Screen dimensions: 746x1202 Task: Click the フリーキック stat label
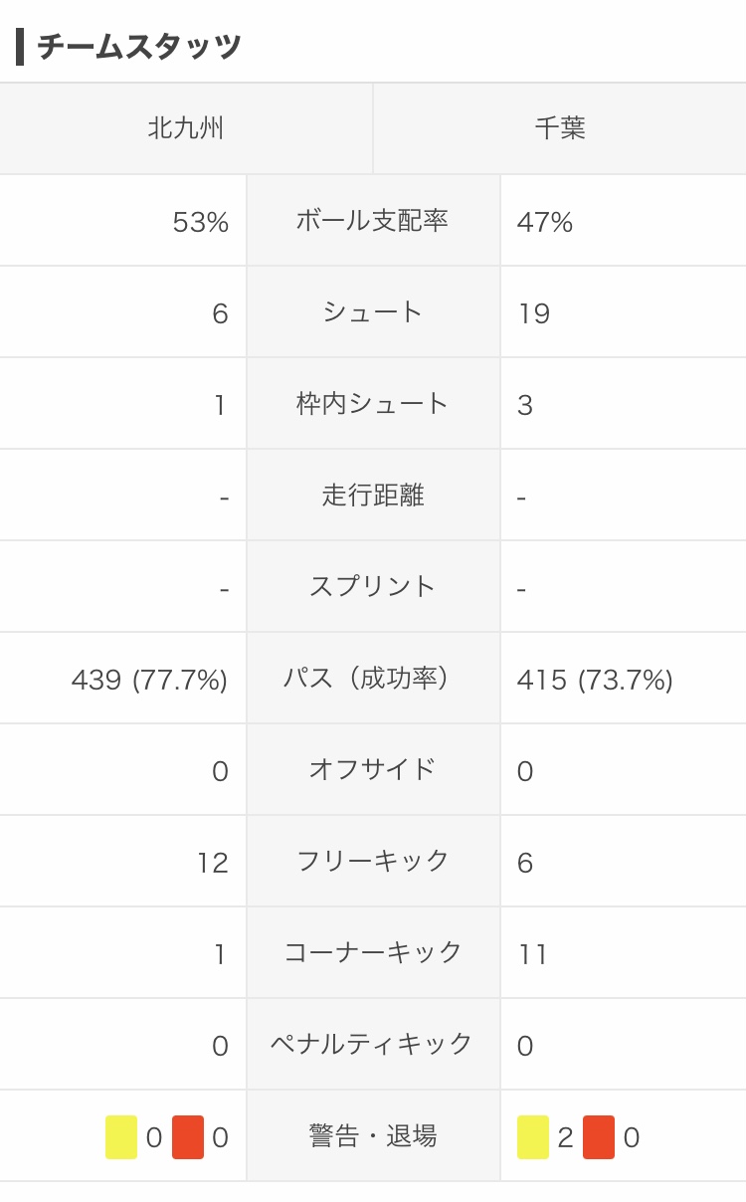[373, 862]
